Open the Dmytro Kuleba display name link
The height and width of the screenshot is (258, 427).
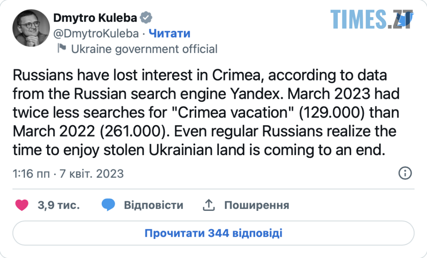tap(95, 18)
